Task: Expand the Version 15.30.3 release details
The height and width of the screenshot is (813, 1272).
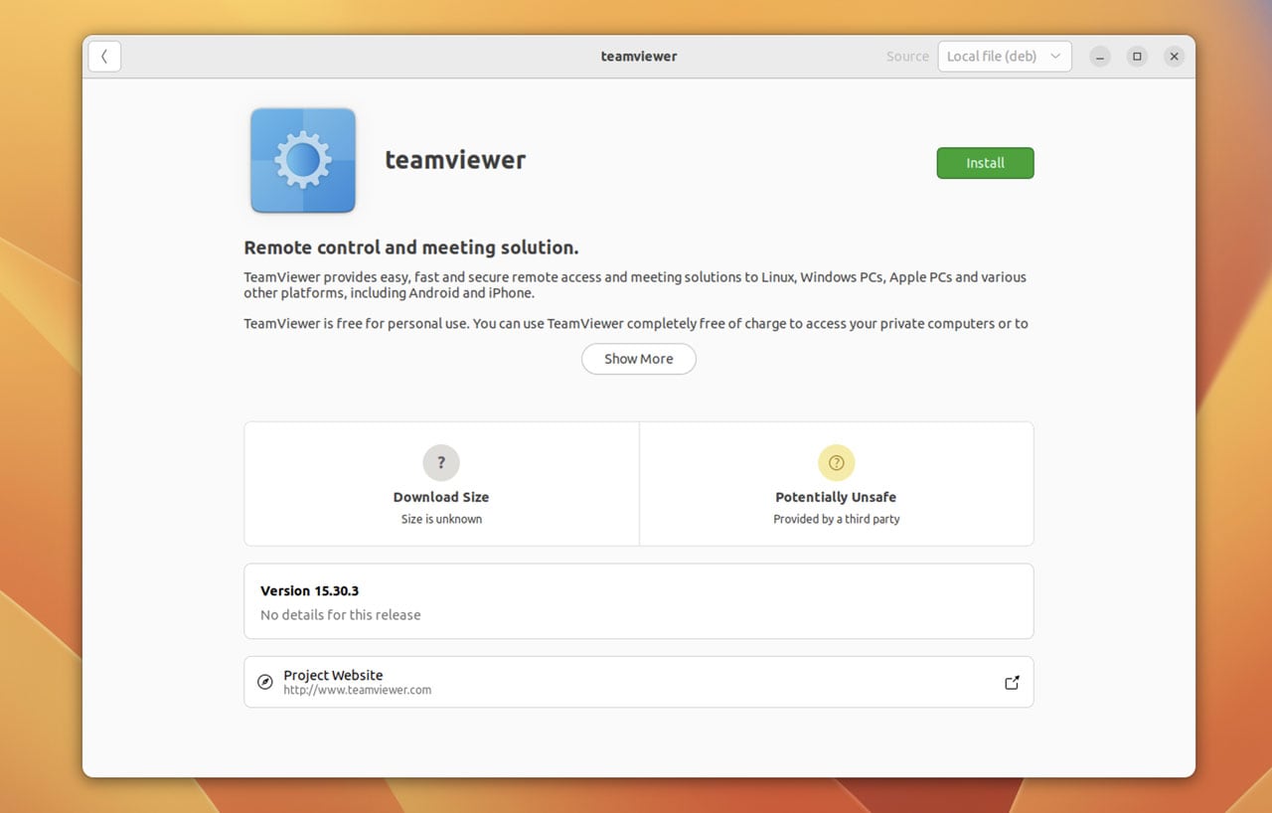Action: pyautogui.click(x=638, y=600)
